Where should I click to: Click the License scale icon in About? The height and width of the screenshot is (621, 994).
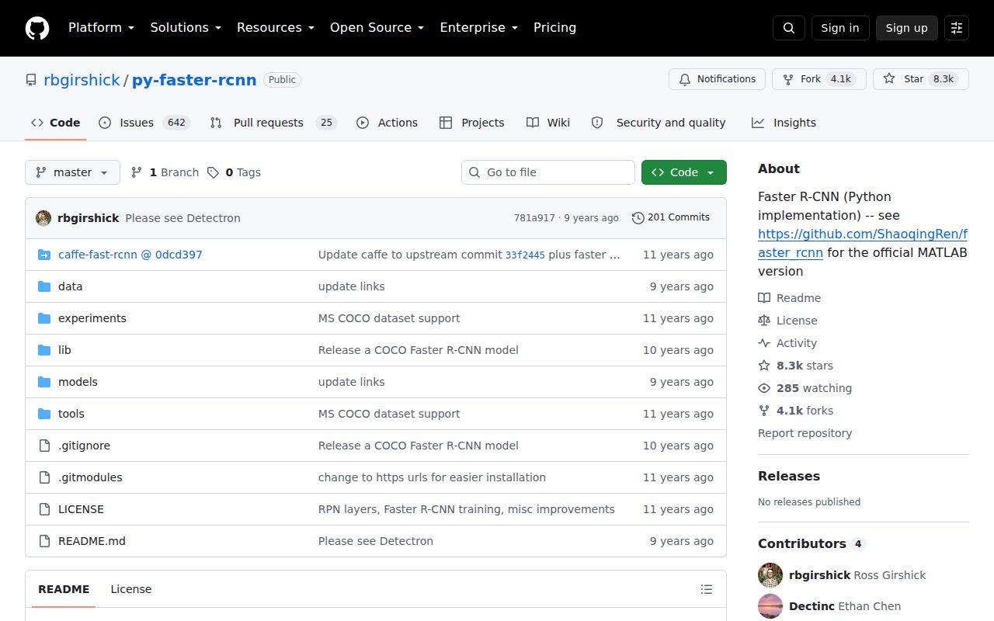[x=764, y=321]
